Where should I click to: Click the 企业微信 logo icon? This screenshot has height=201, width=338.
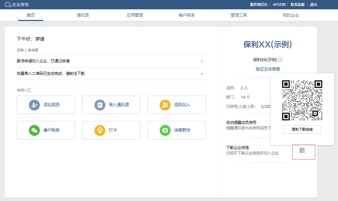click(8, 4)
